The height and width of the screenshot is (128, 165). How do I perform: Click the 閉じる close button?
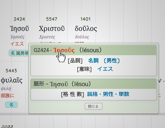[93, 106]
